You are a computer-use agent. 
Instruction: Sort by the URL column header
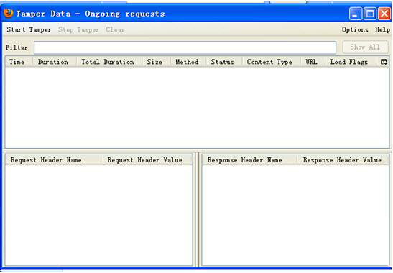(x=313, y=62)
